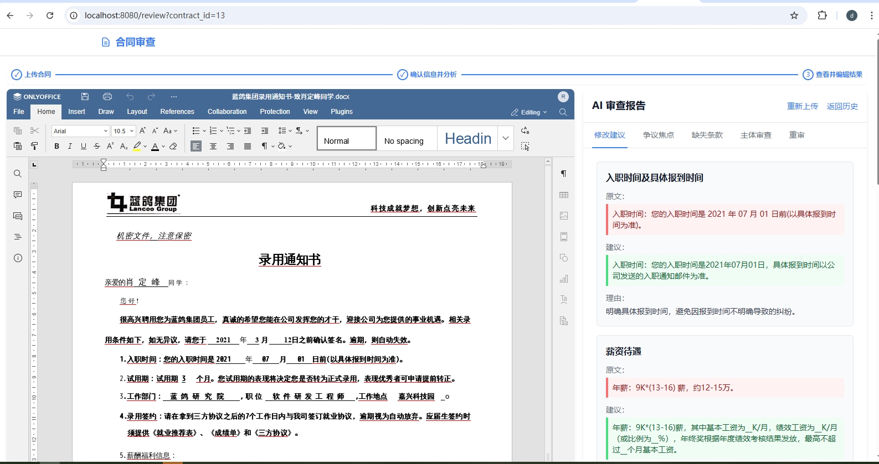Toggle Align center

(213, 146)
